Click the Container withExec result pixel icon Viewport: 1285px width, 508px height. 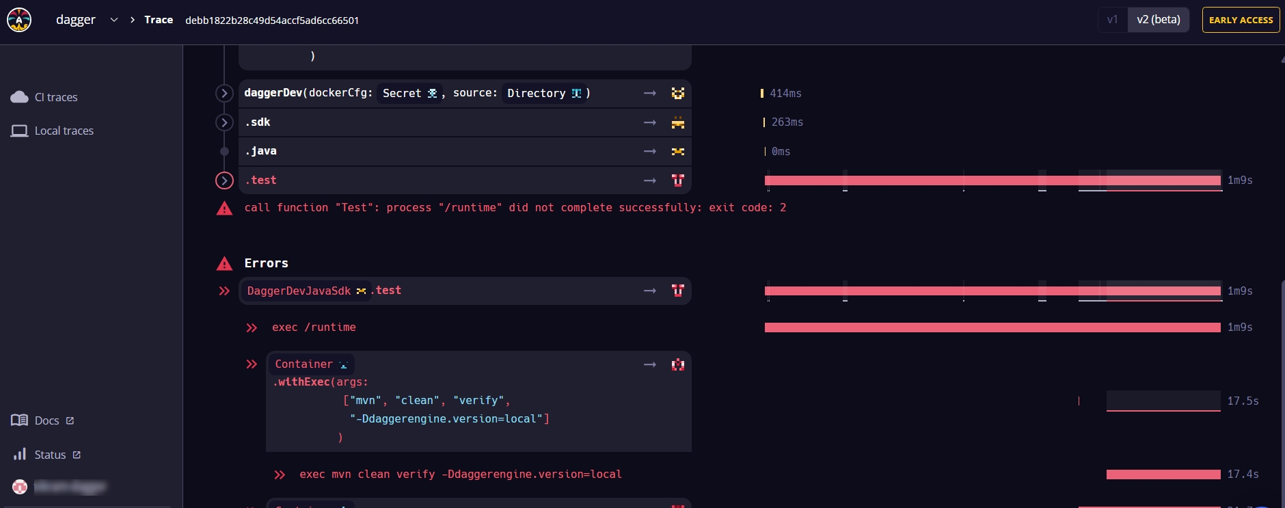[x=678, y=364]
